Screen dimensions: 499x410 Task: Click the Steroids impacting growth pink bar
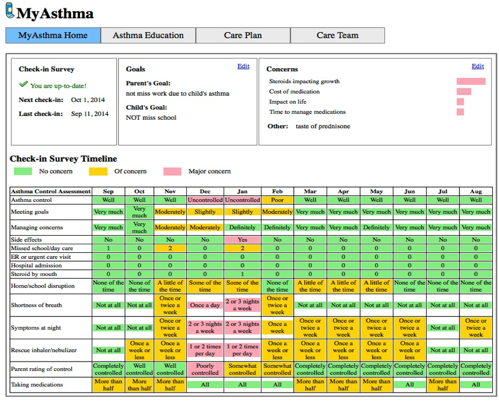point(471,81)
